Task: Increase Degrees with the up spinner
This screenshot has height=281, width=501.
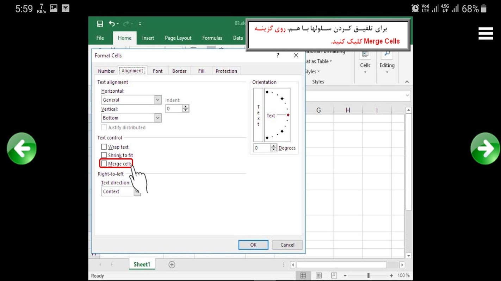Action: pos(274,146)
